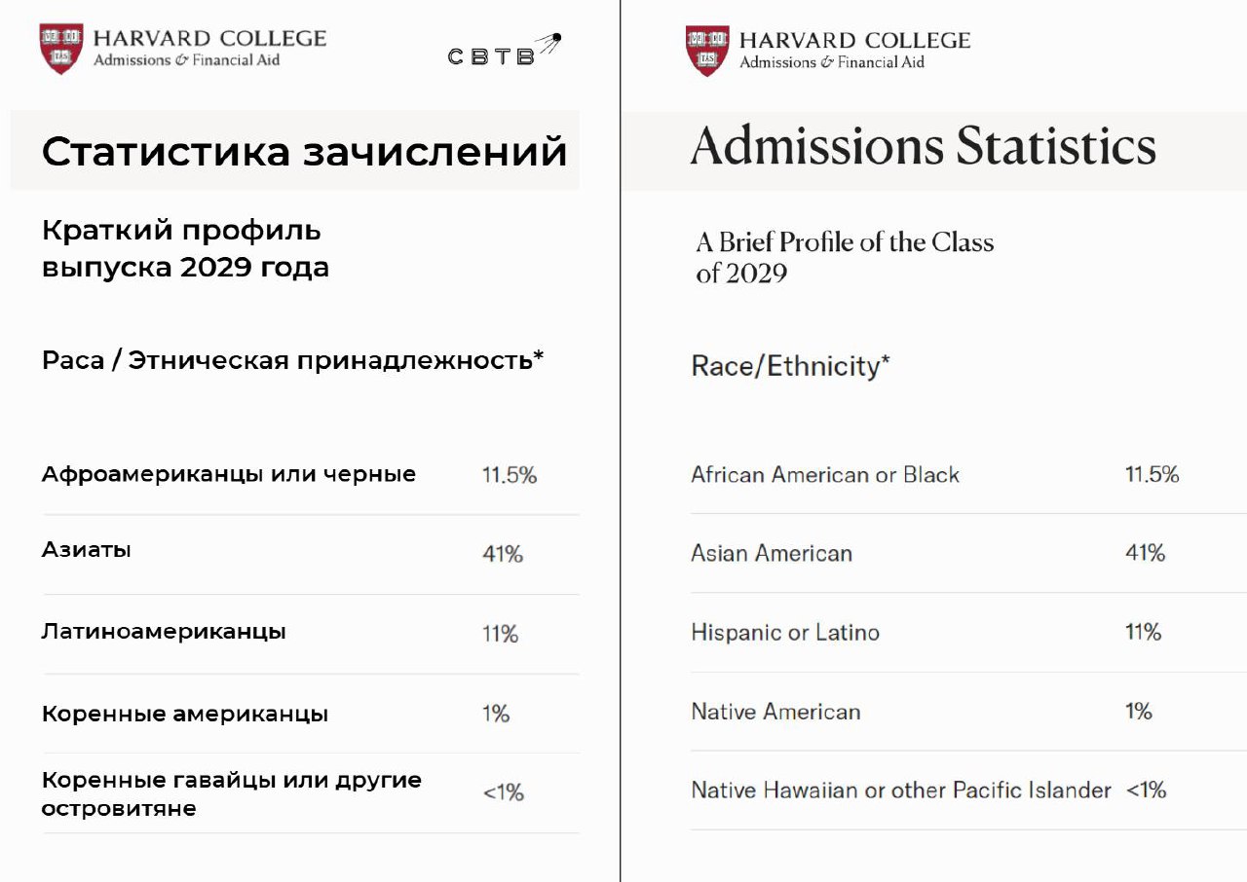Image resolution: width=1247 pixels, height=882 pixels.
Task: Click the "Race/Ethnicity*" subheading
Action: tap(789, 366)
